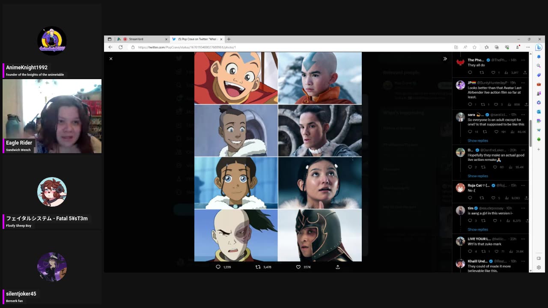The width and height of the screenshot is (548, 308).
Task: Show replies under tim's tweet
Action: pyautogui.click(x=478, y=230)
